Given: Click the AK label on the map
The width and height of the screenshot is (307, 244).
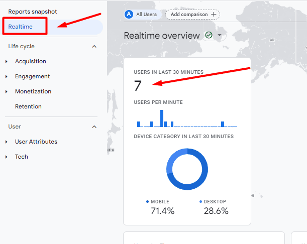Looking at the screenshot, I should coord(272,40).
